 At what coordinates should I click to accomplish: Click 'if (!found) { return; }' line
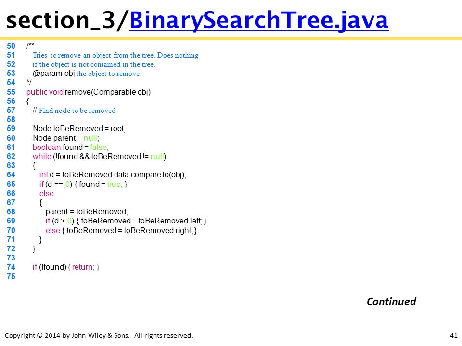pyautogui.click(x=66, y=267)
